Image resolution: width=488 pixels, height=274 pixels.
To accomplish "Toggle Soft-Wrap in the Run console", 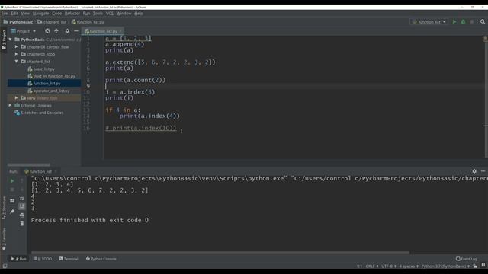I will pos(22,198).
